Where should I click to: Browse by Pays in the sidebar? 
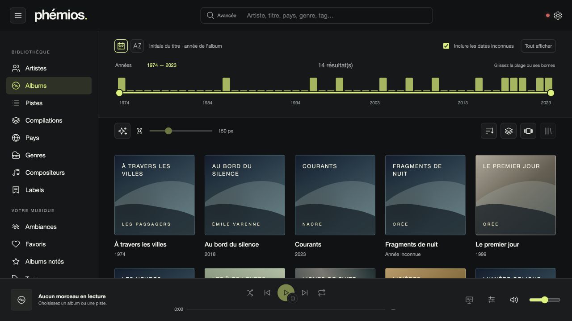[49, 138]
